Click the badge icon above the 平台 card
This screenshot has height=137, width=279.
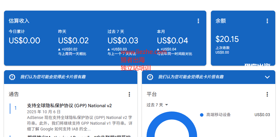(x=150, y=77)
